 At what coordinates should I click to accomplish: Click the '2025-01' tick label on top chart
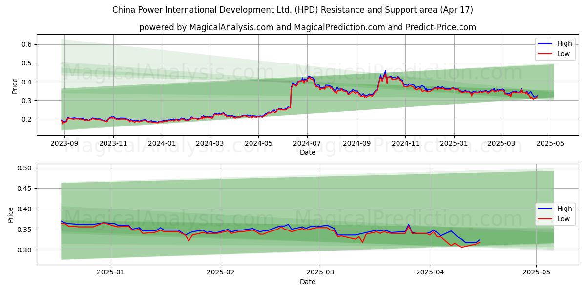[x=454, y=144]
